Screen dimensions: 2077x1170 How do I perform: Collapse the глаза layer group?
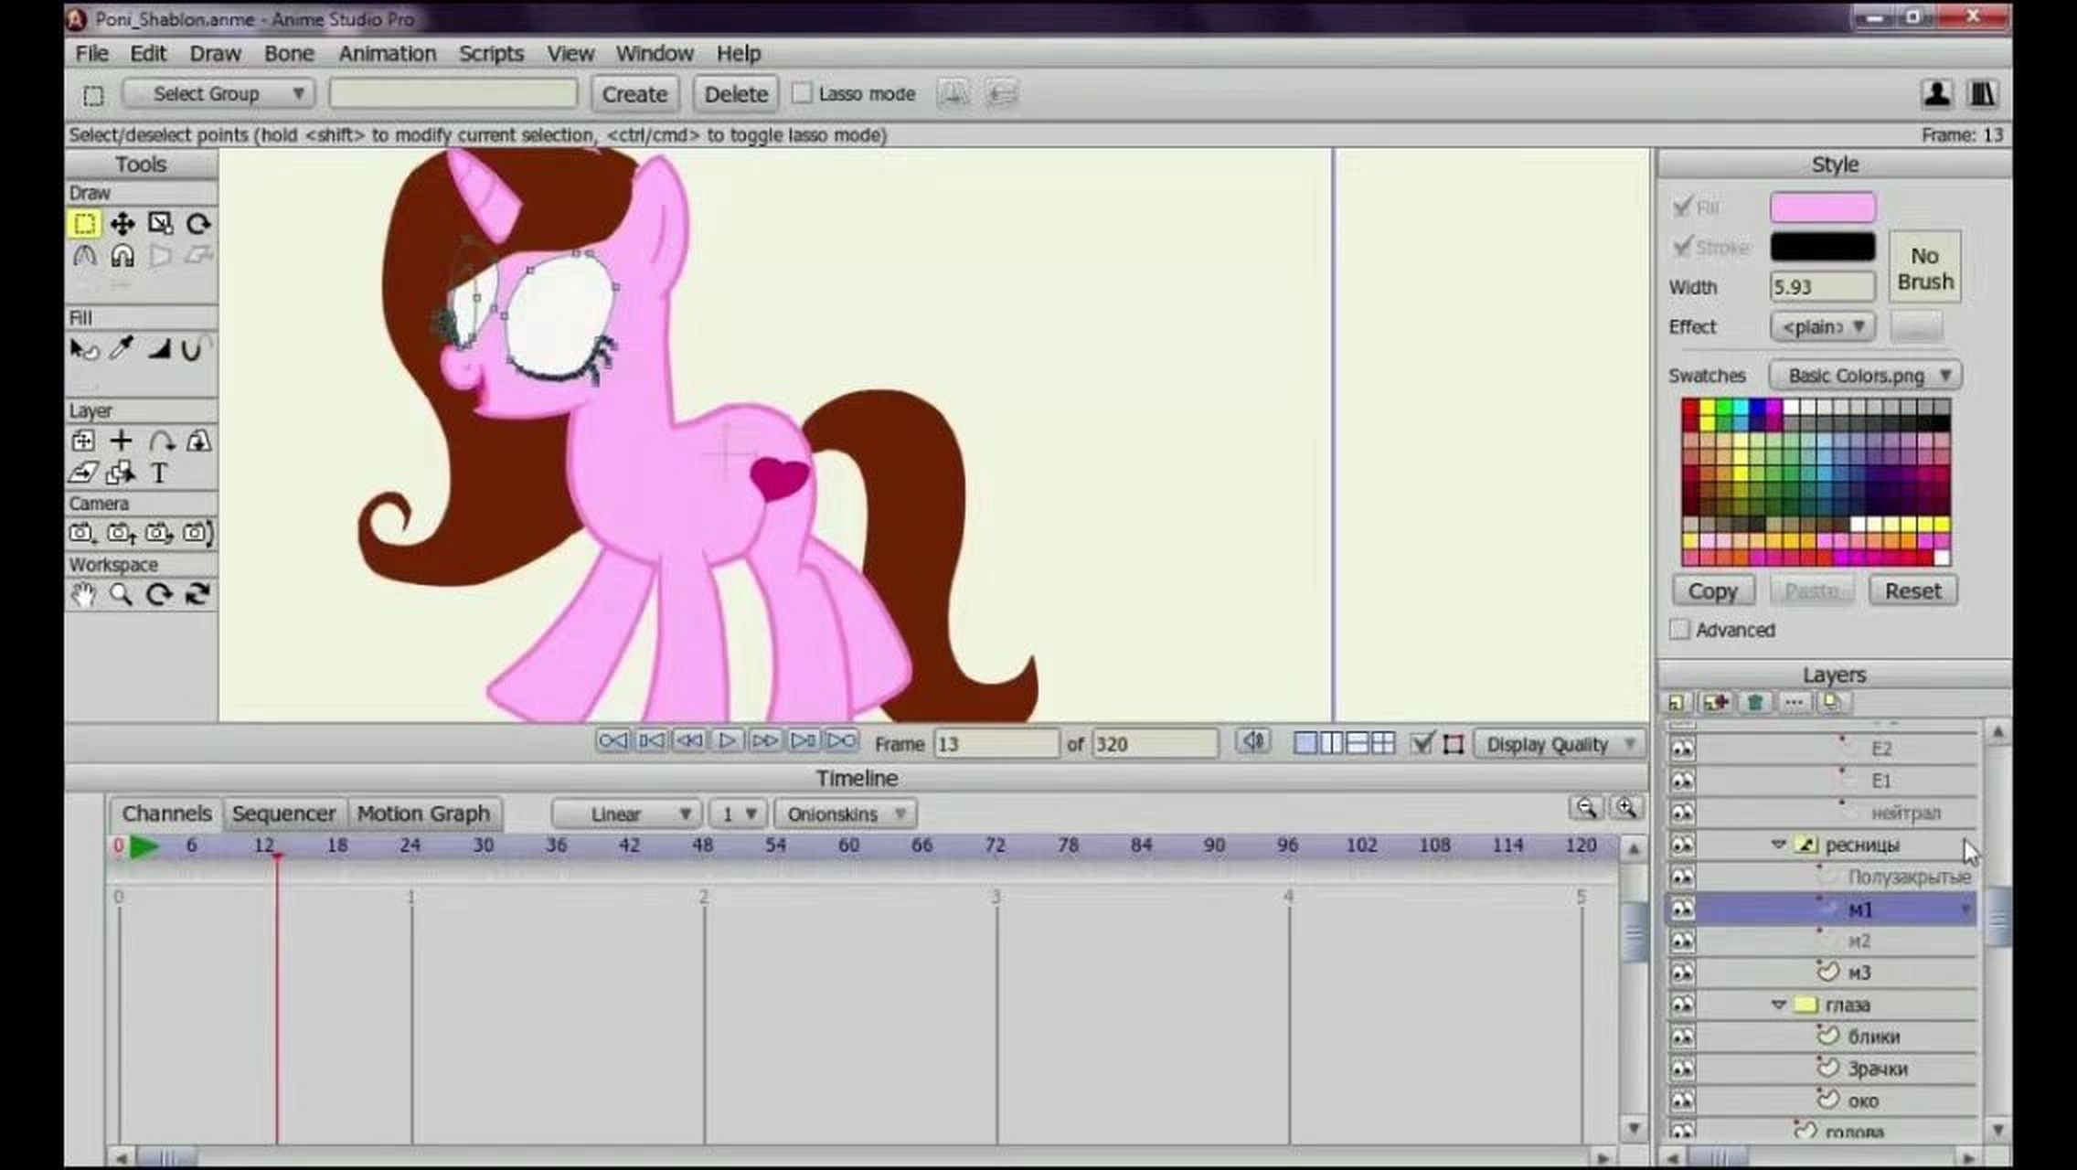point(1779,1005)
